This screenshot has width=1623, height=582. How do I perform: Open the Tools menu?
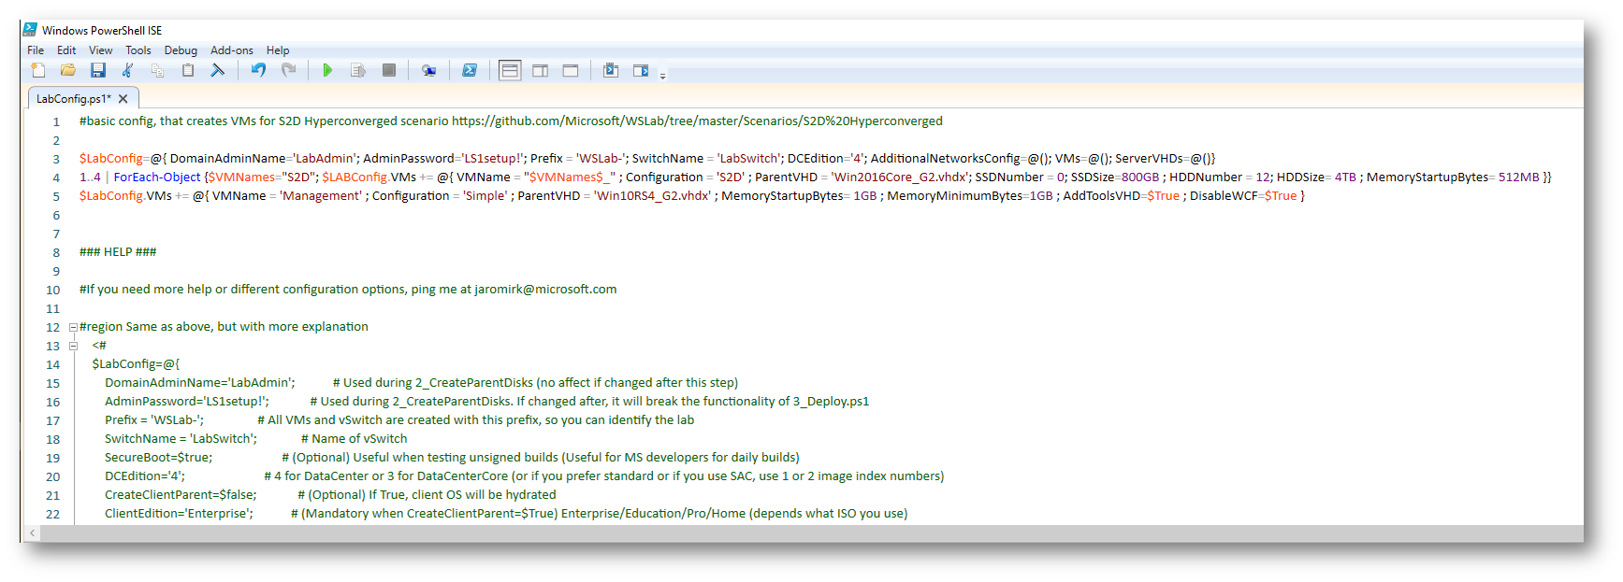(x=138, y=50)
